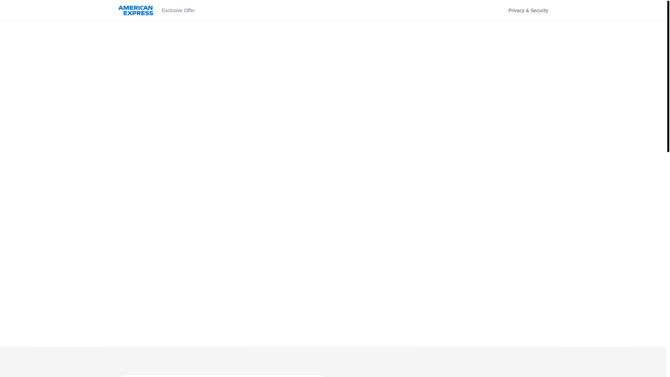Click the vertical page scrollbar thumb
The width and height of the screenshot is (670, 377).
pyautogui.click(x=668, y=76)
